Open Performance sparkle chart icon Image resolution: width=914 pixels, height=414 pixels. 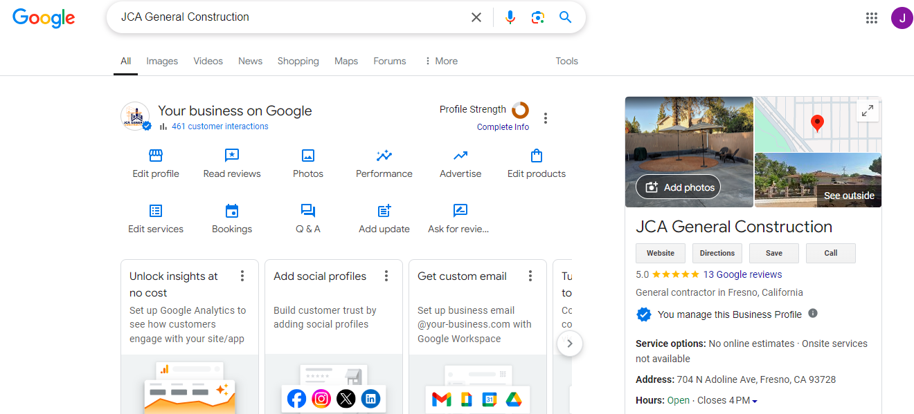384,156
